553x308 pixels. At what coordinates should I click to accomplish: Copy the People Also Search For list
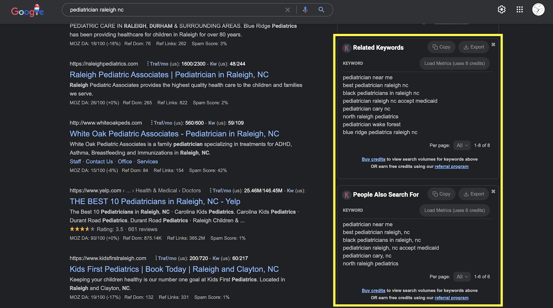pyautogui.click(x=441, y=194)
